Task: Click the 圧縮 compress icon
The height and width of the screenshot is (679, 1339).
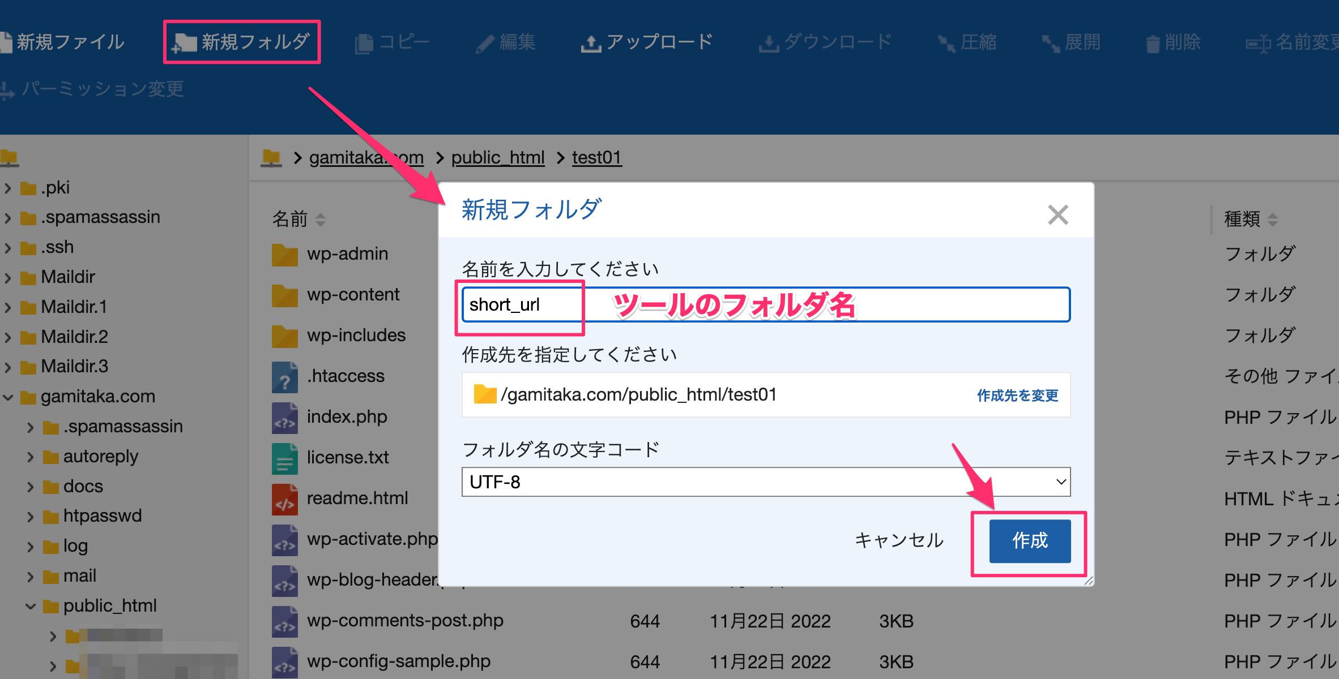Action: click(x=946, y=44)
